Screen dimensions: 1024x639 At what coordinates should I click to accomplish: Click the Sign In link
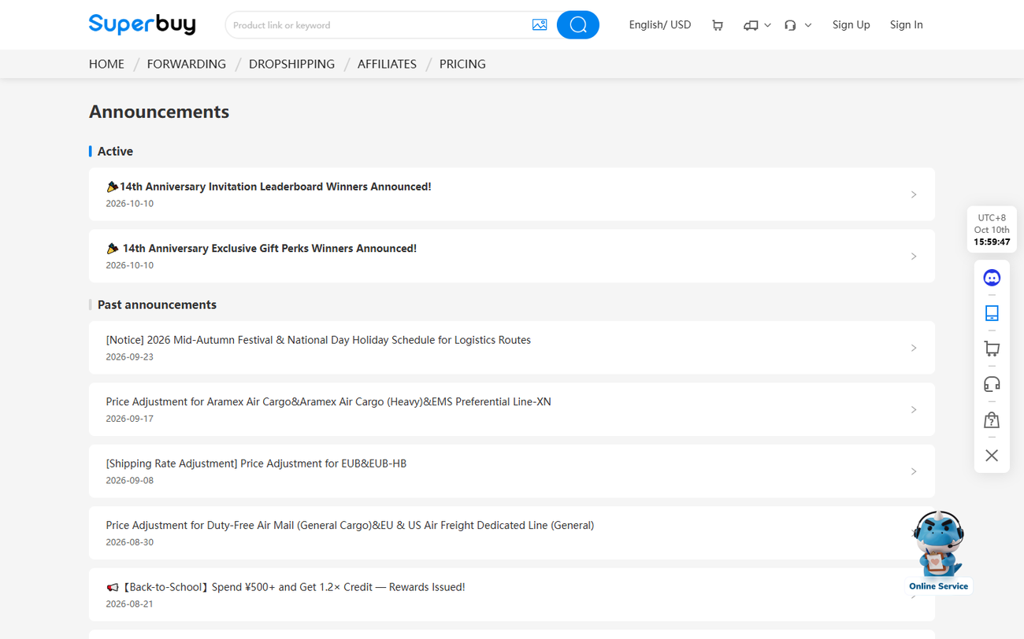click(x=907, y=25)
